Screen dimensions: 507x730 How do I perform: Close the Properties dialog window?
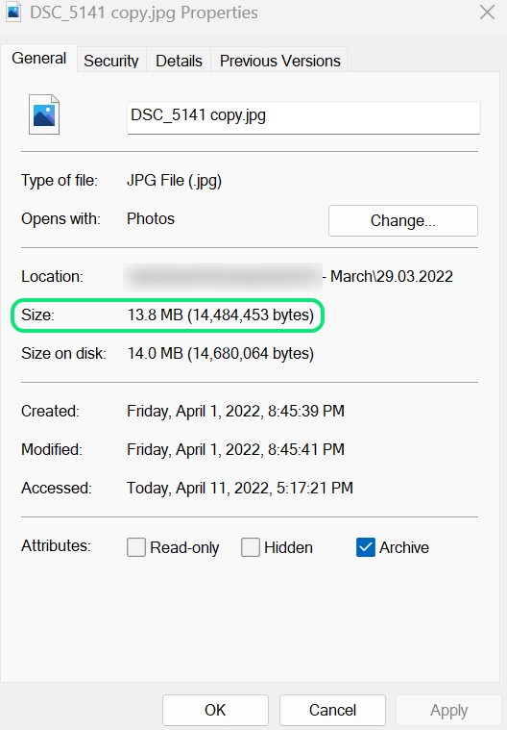tap(487, 13)
